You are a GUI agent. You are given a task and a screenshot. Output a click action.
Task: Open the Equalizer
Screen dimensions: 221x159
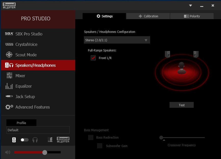tap(24, 86)
